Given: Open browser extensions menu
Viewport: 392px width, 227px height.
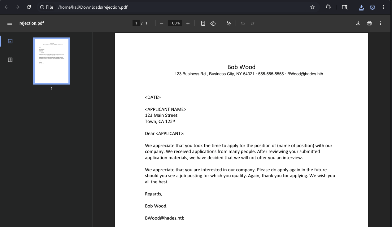Looking at the screenshot, I should tap(328, 7).
